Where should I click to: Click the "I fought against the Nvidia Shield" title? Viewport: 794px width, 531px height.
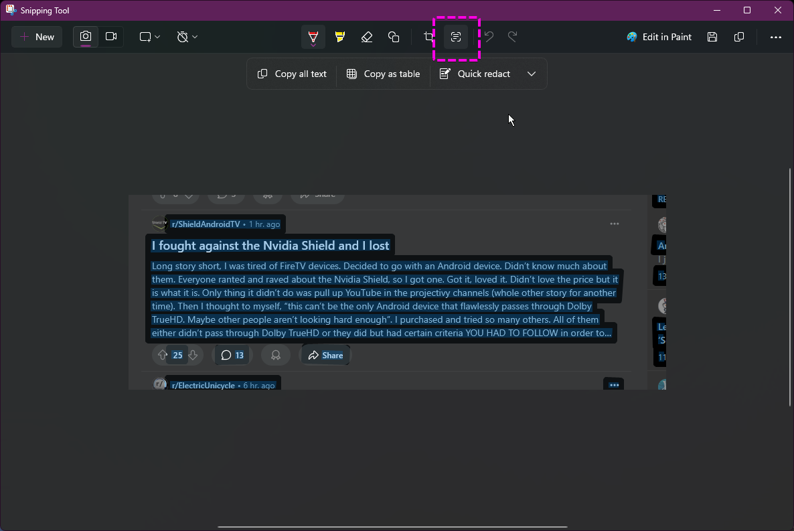270,246
